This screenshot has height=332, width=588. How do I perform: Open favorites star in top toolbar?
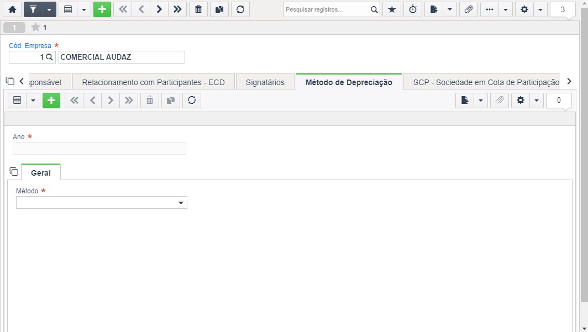(x=392, y=10)
